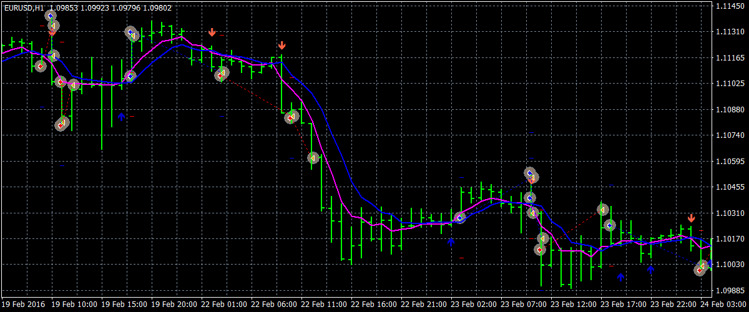This screenshot has width=749, height=312.
Task: Click the high price 1.09923 in the header
Action: tap(94, 8)
